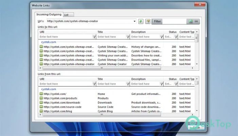Select 'Cyotek Blog' title cell
238x136 pixels.
(105, 111)
